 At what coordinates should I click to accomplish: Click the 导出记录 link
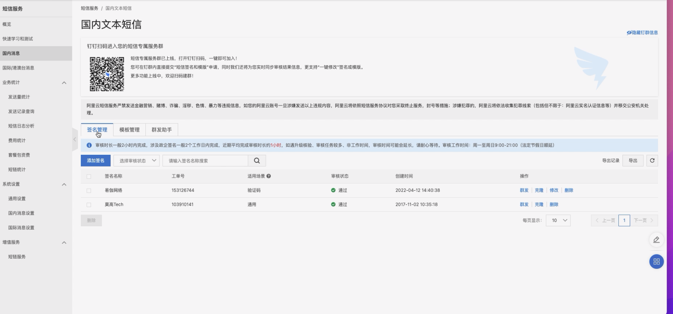(611, 160)
